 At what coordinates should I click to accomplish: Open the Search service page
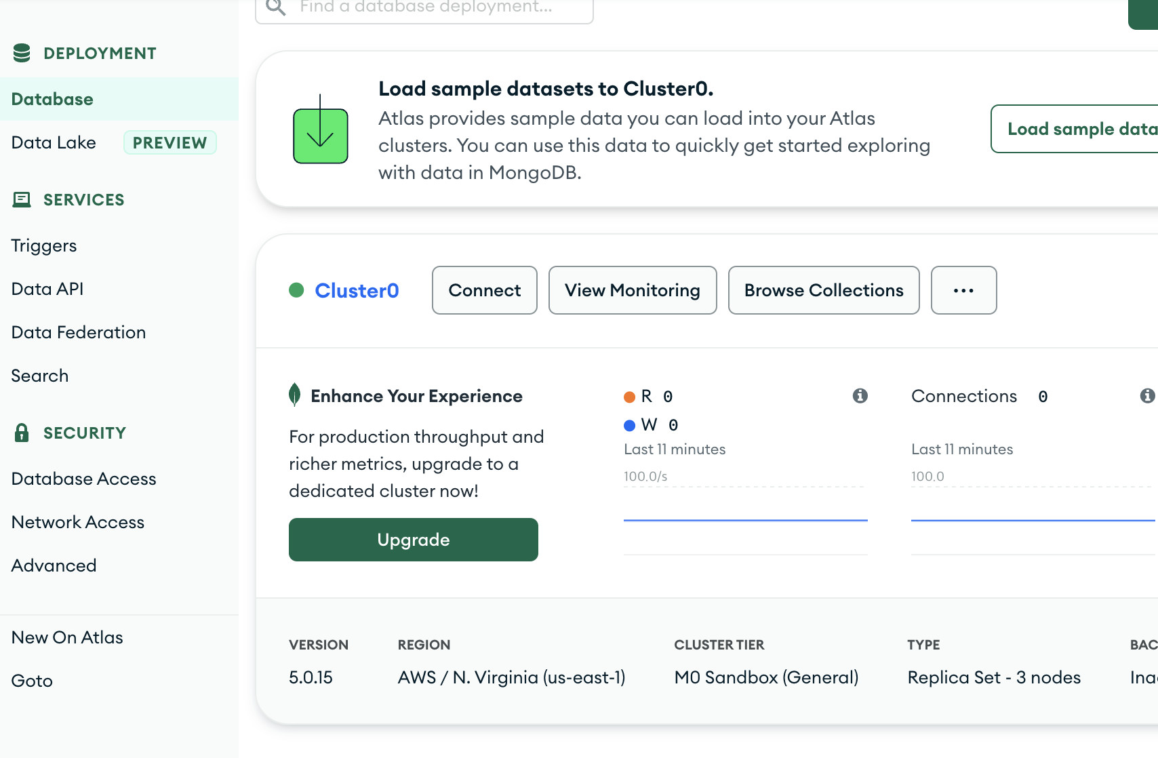(x=40, y=376)
